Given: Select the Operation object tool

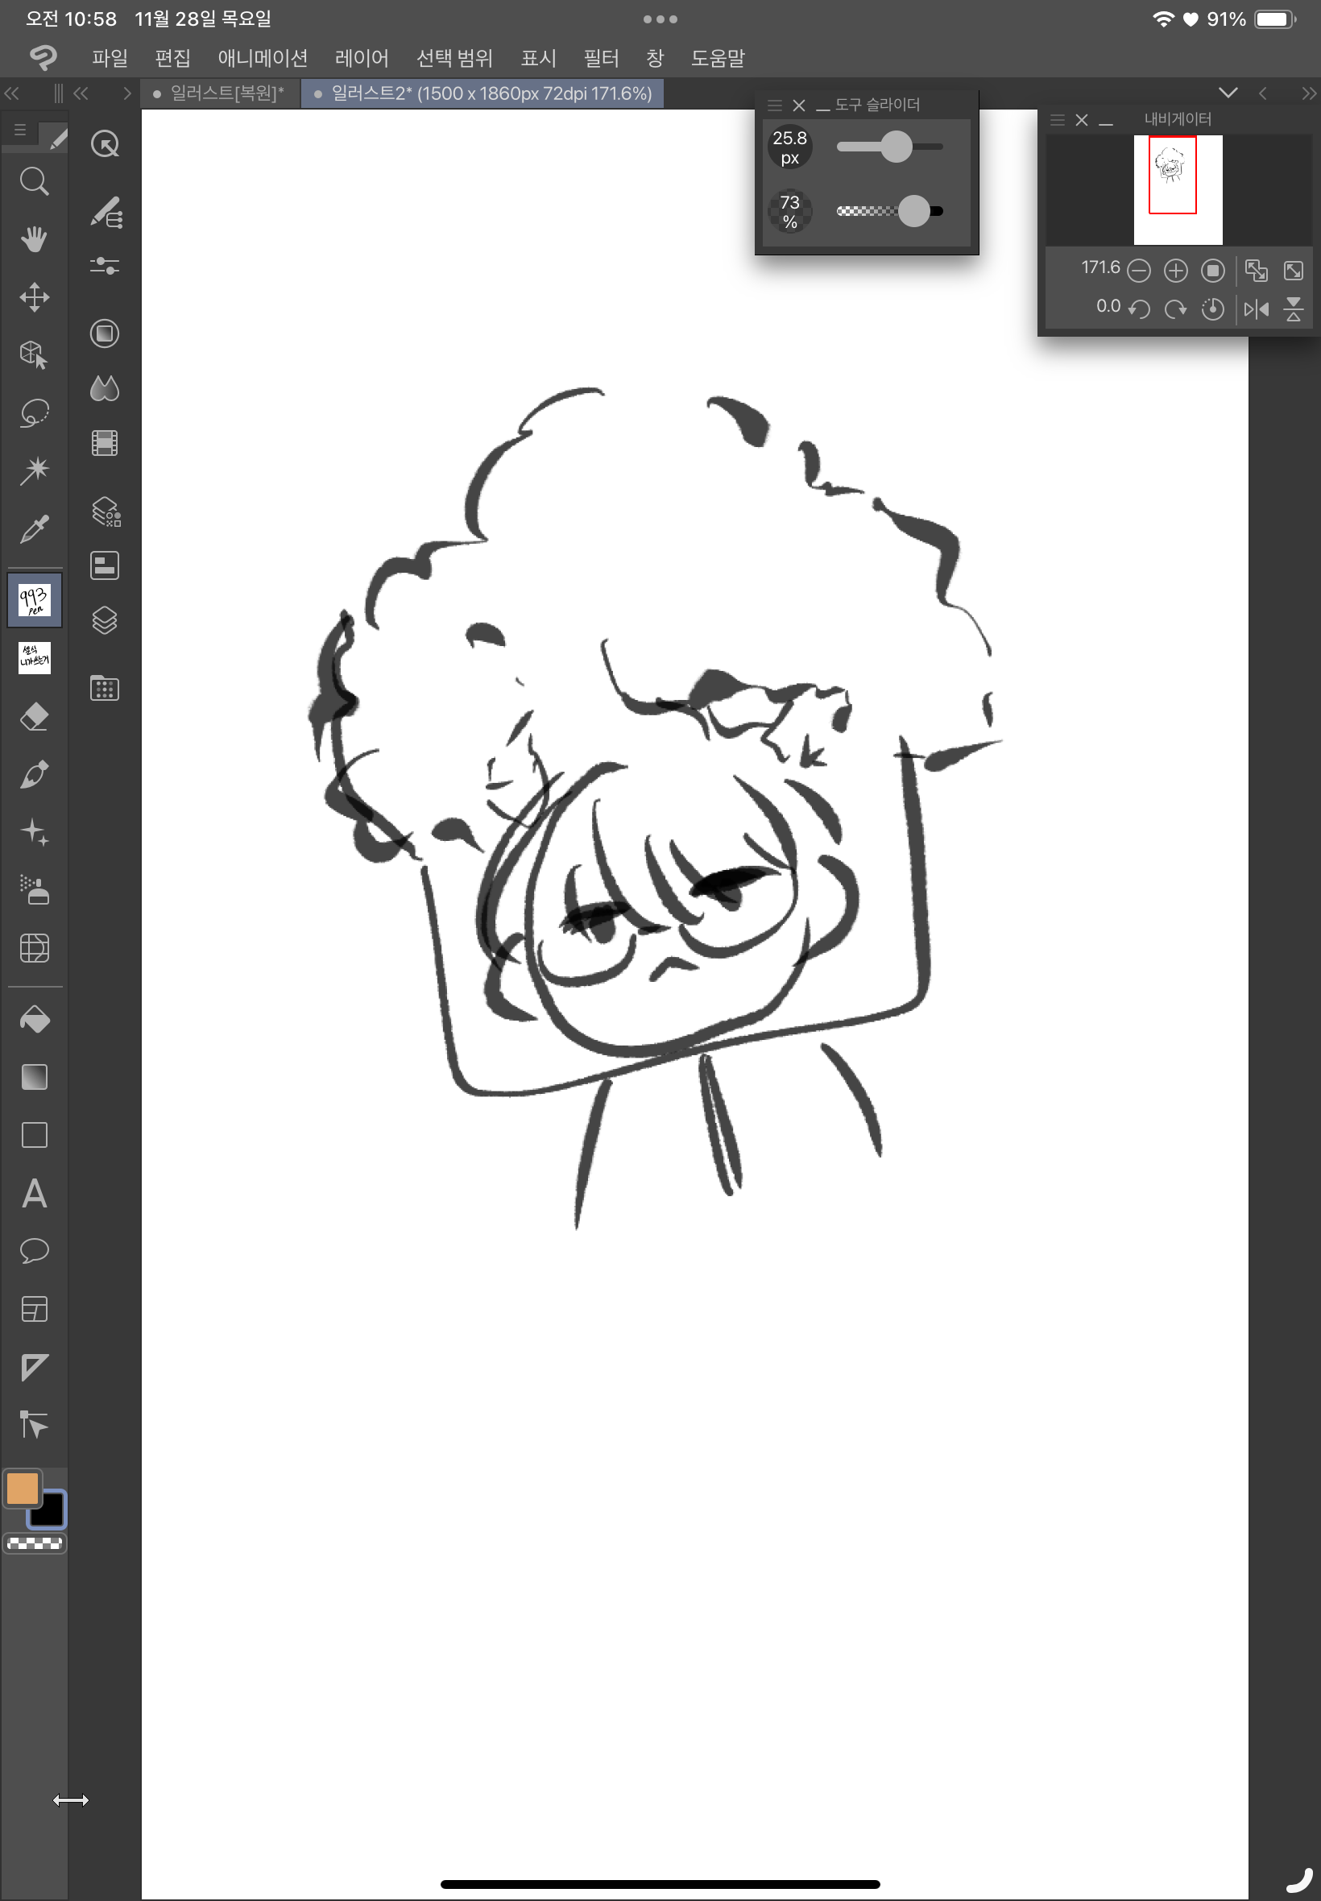Looking at the screenshot, I should (x=34, y=354).
